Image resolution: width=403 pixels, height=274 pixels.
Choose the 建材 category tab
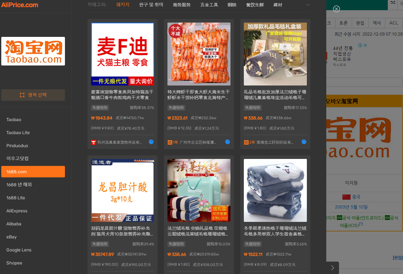click(x=278, y=5)
